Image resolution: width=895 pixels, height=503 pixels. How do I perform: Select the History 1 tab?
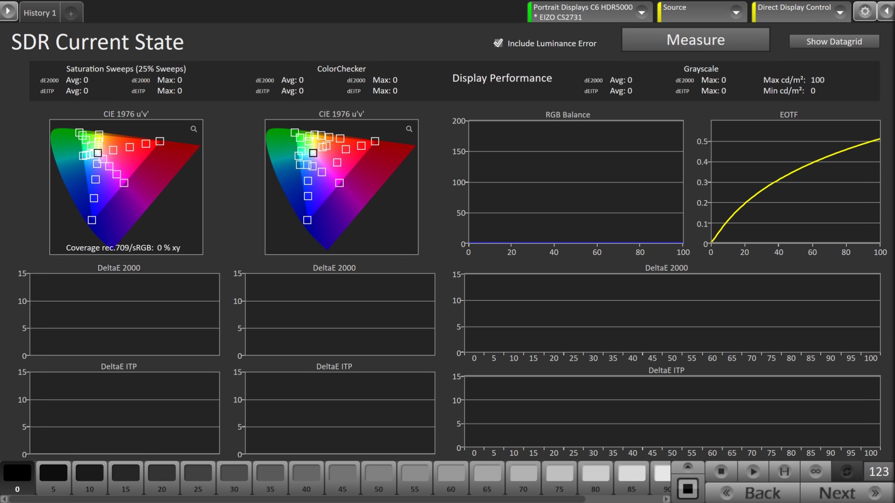point(40,13)
